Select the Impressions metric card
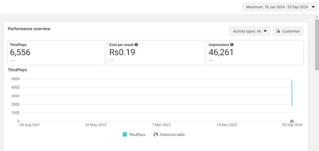319x151 pixels. [255, 53]
